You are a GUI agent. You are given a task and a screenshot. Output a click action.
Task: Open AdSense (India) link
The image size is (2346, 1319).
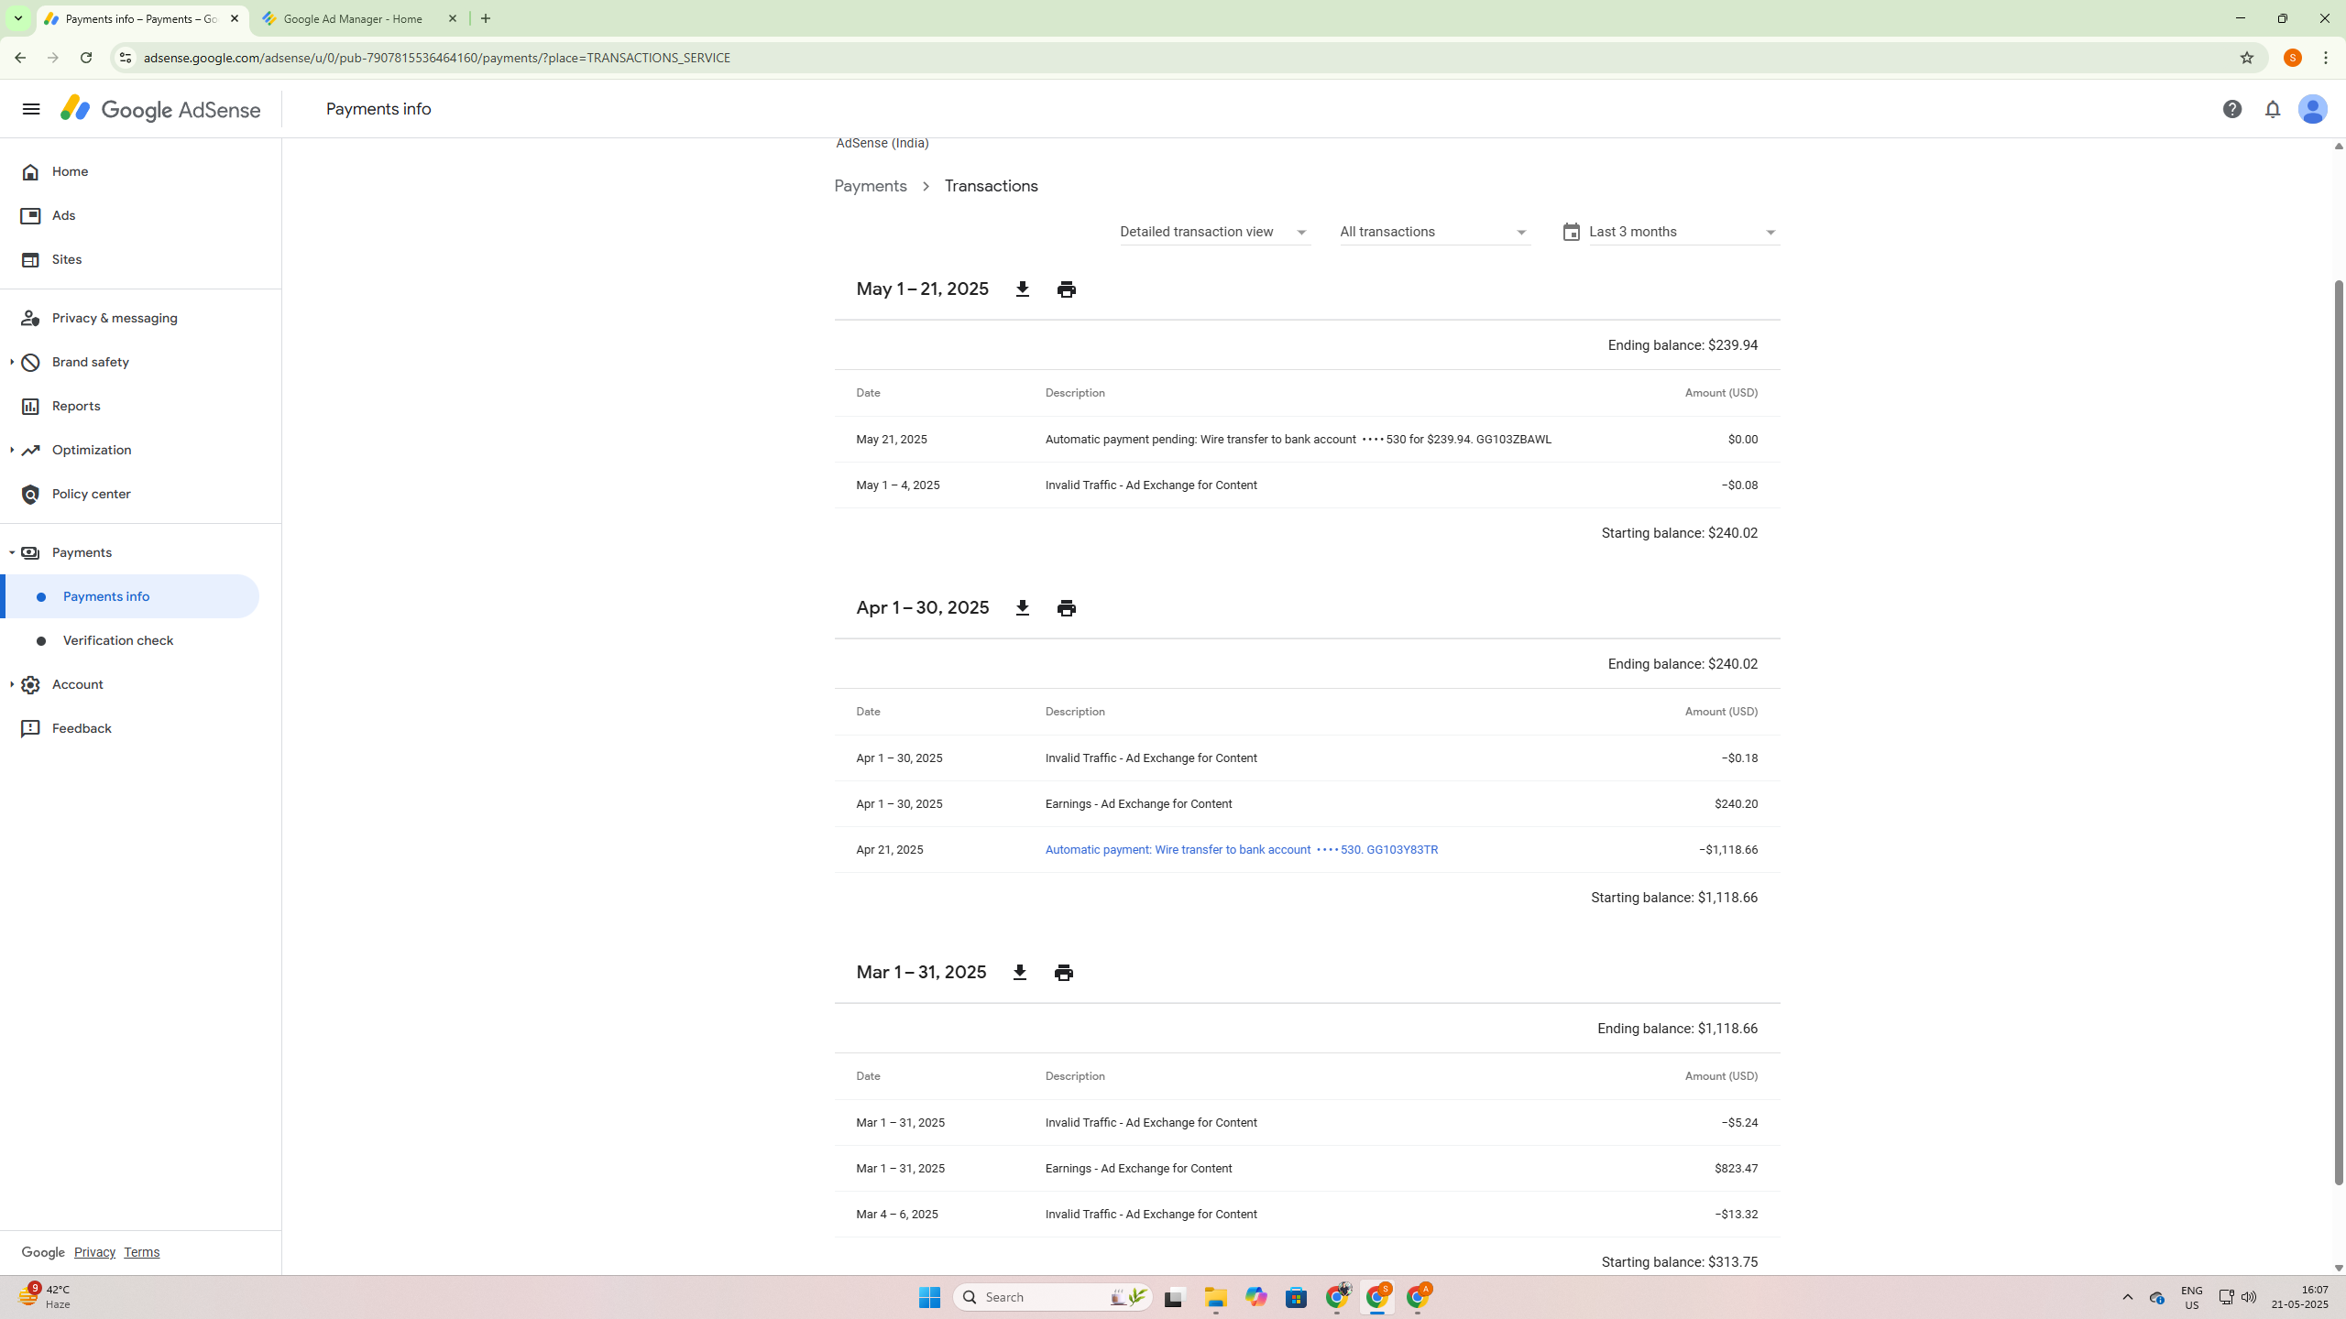pos(882,144)
